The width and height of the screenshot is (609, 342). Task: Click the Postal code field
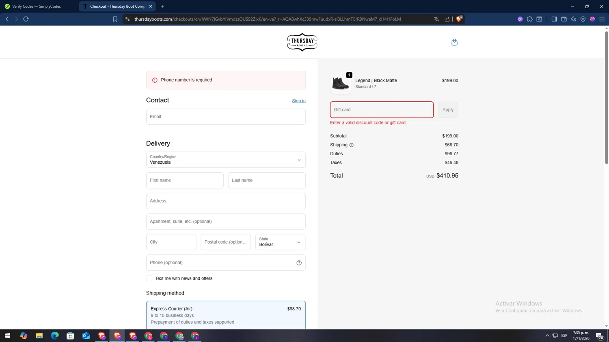click(226, 242)
